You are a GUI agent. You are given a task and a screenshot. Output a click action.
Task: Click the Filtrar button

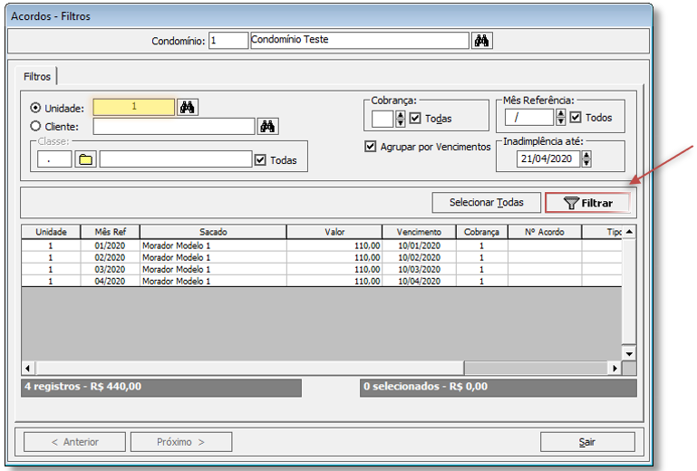coord(587,203)
